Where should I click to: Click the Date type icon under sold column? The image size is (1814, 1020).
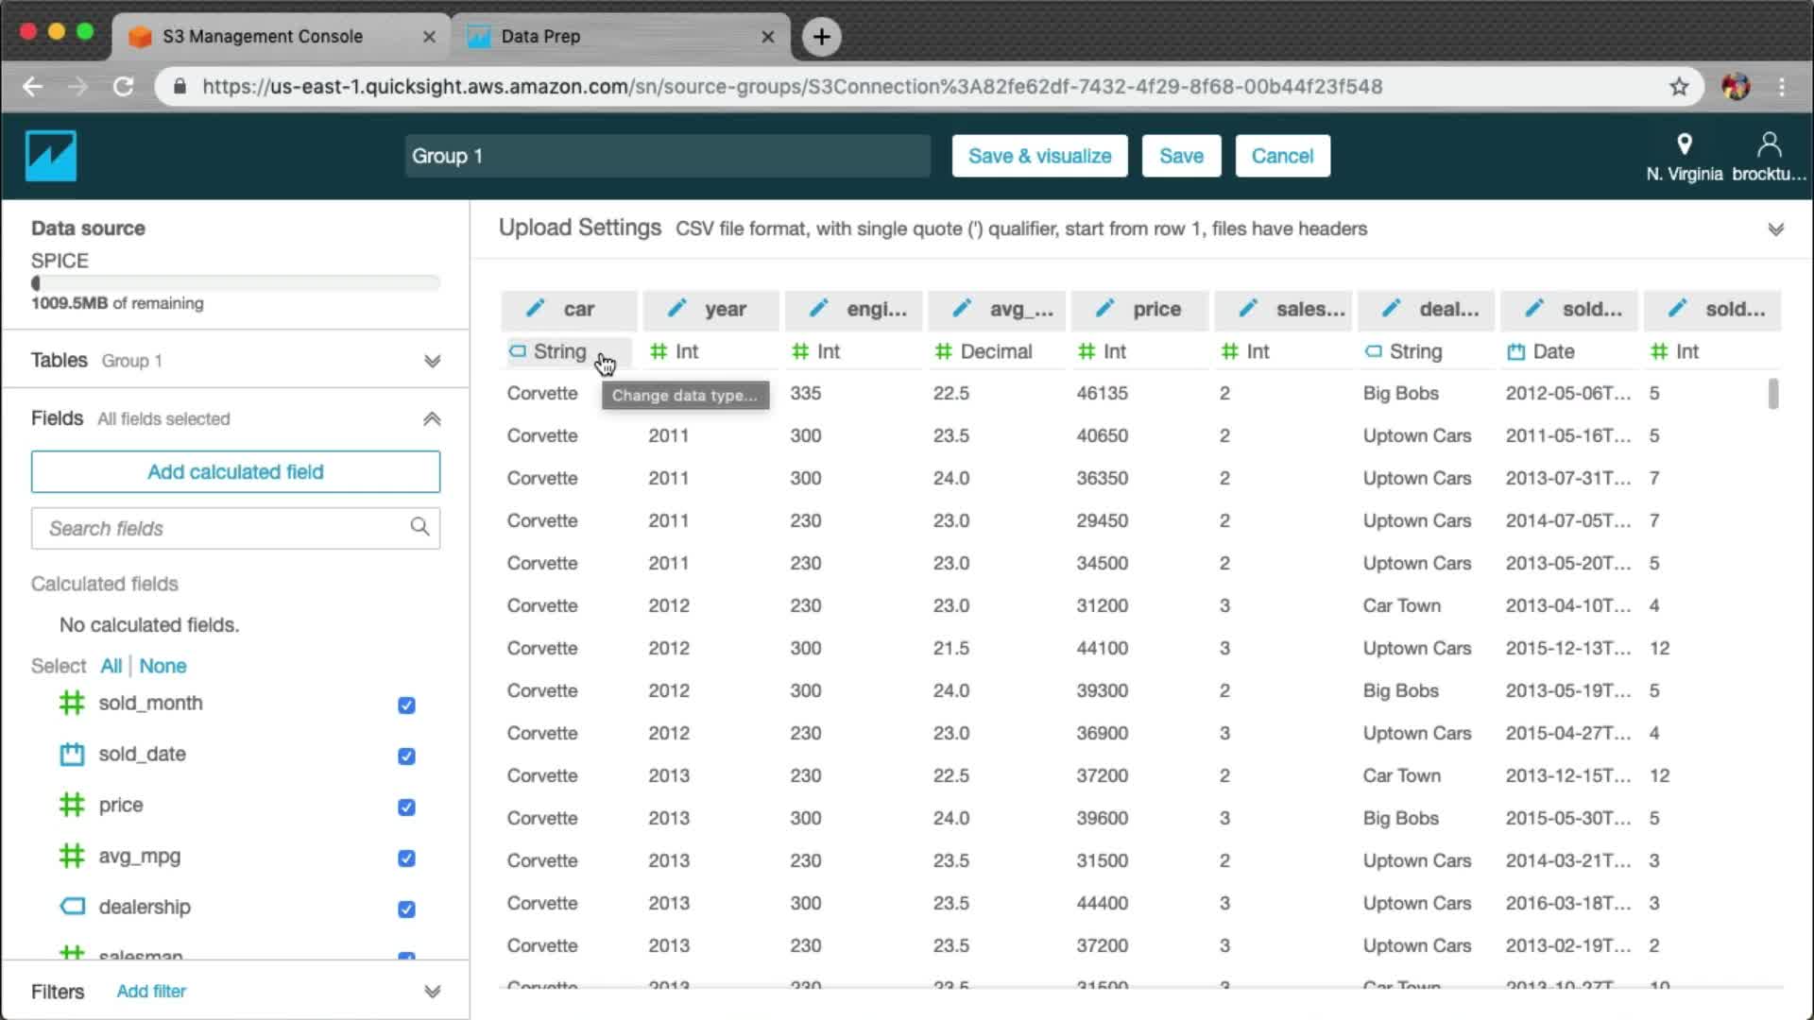tap(1516, 352)
